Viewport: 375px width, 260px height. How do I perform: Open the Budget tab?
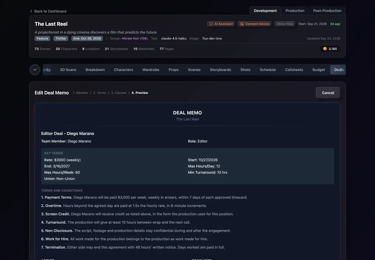click(319, 70)
